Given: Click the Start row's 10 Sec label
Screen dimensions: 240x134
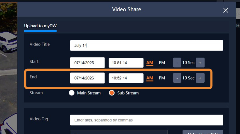Looking at the screenshot, I should (x=188, y=63).
